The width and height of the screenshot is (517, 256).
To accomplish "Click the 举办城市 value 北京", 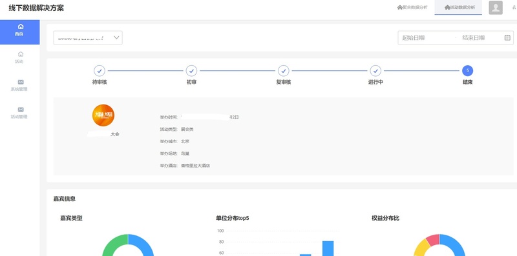I will click(185, 141).
